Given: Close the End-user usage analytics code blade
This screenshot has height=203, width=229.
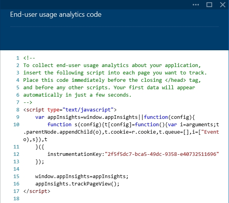Looking at the screenshot, I should (x=223, y=5).
